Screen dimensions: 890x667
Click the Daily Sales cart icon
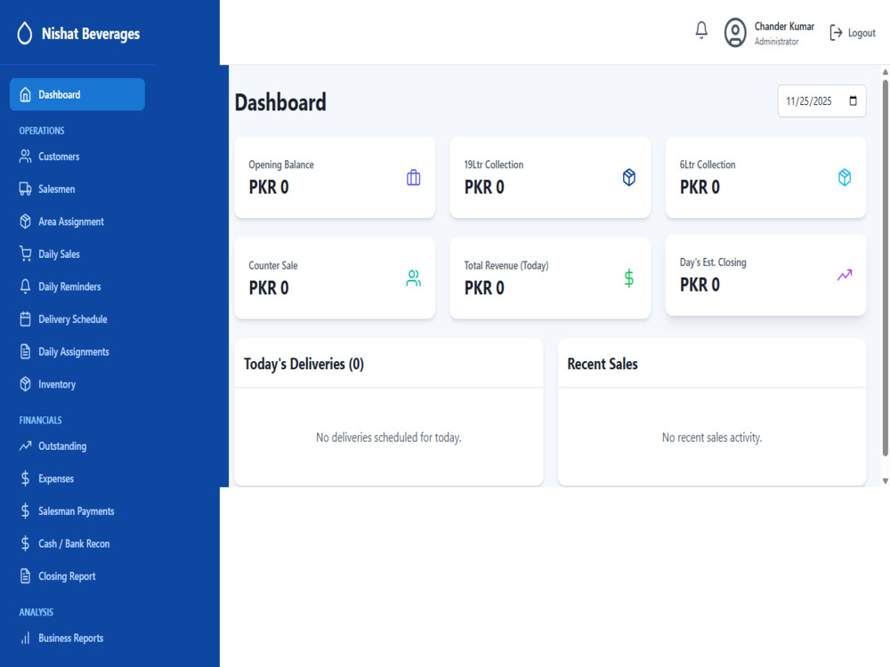[25, 253]
